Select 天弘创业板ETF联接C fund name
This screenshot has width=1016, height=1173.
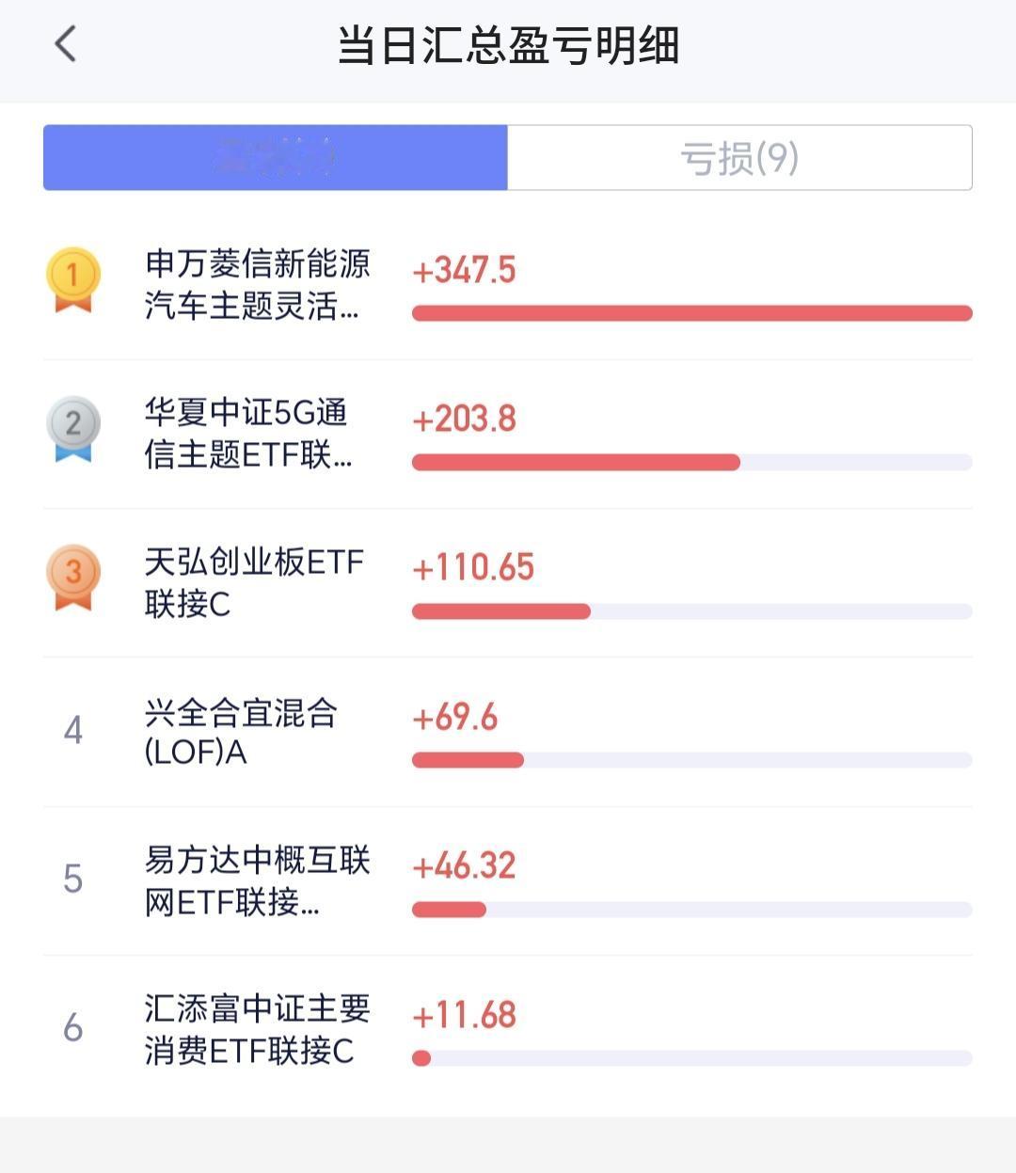coord(253,581)
